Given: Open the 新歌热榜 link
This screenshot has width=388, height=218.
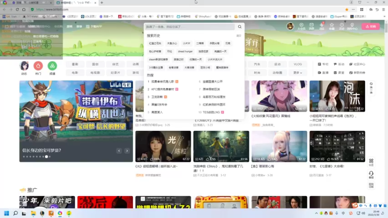Looking at the screenshot, I should (x=357, y=73).
